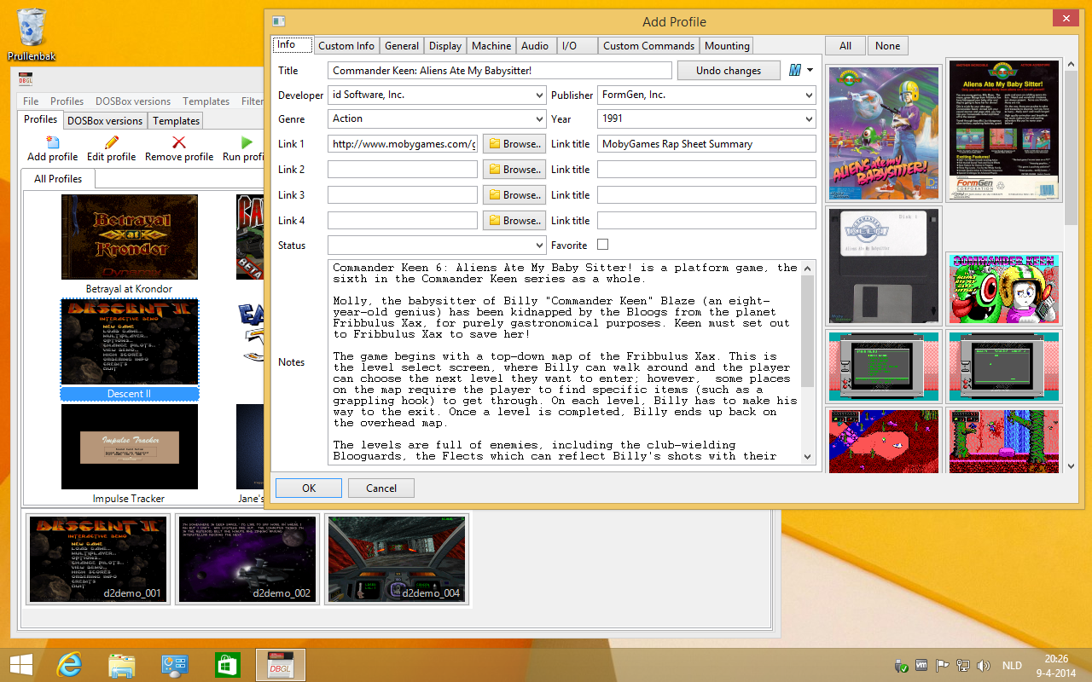This screenshot has height=682, width=1092.
Task: Open the Publisher dropdown showing FormGen, Inc.
Action: tap(809, 95)
